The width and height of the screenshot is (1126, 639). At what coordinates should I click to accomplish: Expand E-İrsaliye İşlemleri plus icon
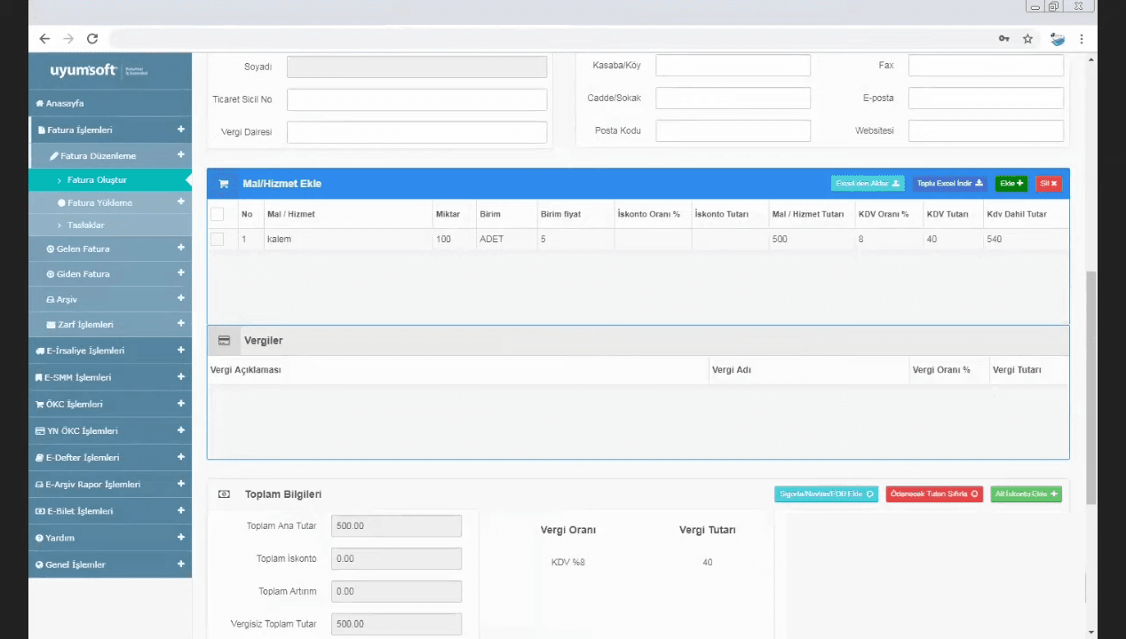pos(181,351)
